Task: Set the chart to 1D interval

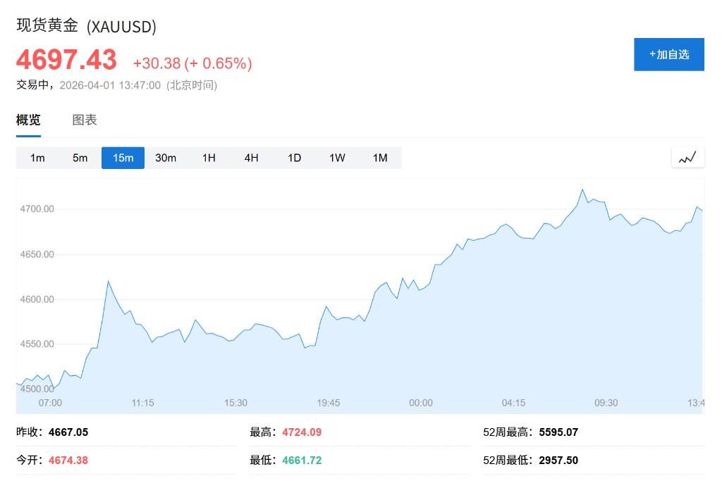Action: (x=294, y=158)
